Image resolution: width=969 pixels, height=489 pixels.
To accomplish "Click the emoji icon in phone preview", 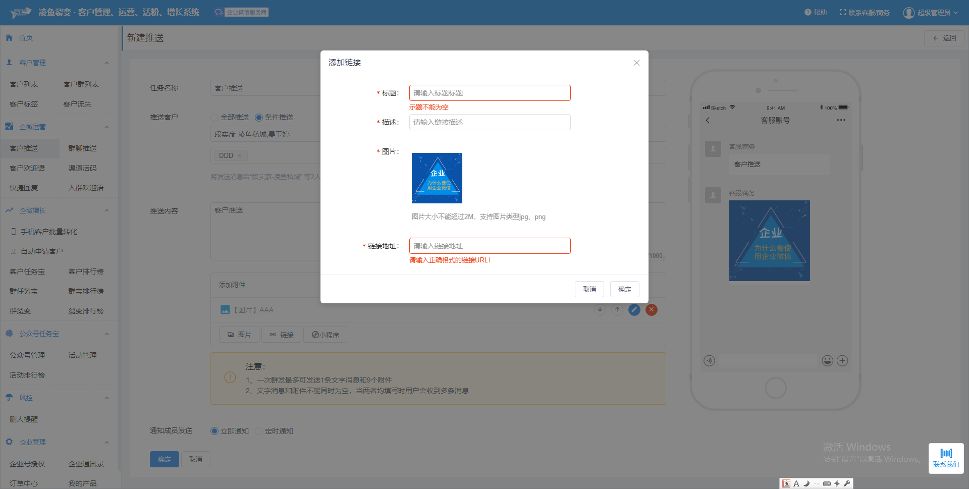I will pyautogui.click(x=827, y=360).
